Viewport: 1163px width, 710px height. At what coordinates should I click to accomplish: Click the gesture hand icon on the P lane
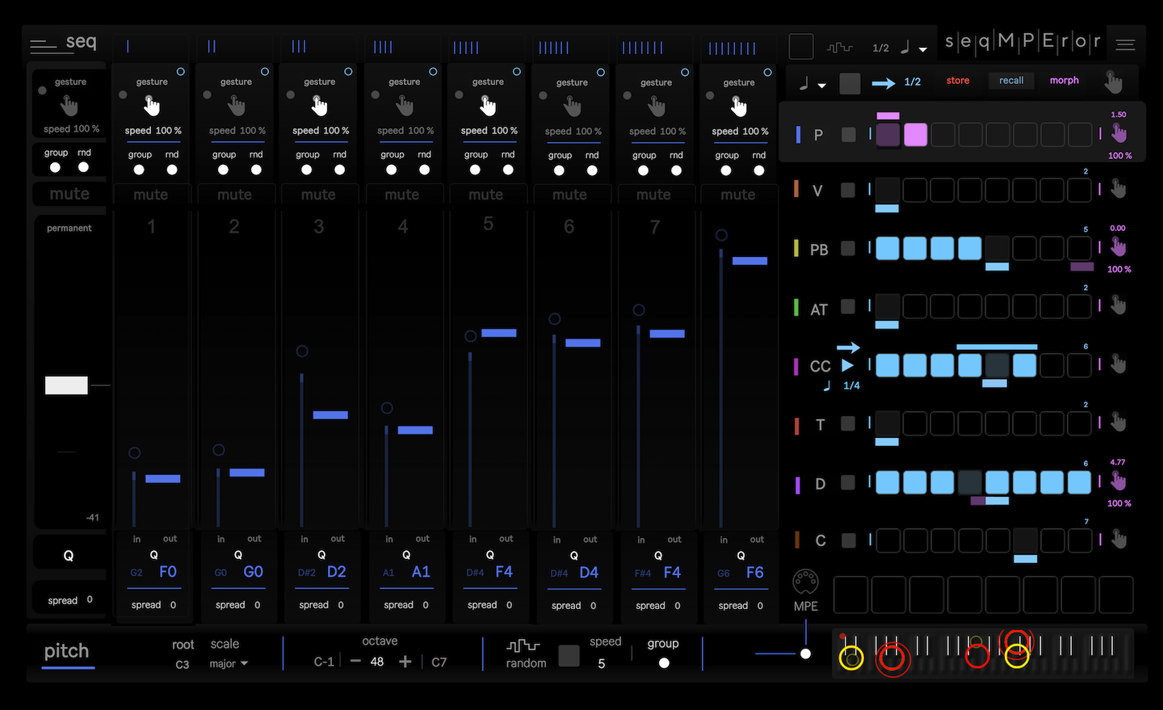[1118, 135]
